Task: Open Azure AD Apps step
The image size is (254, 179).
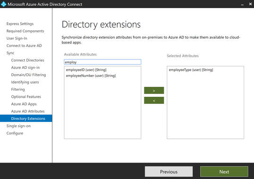Action: pyautogui.click(x=24, y=104)
